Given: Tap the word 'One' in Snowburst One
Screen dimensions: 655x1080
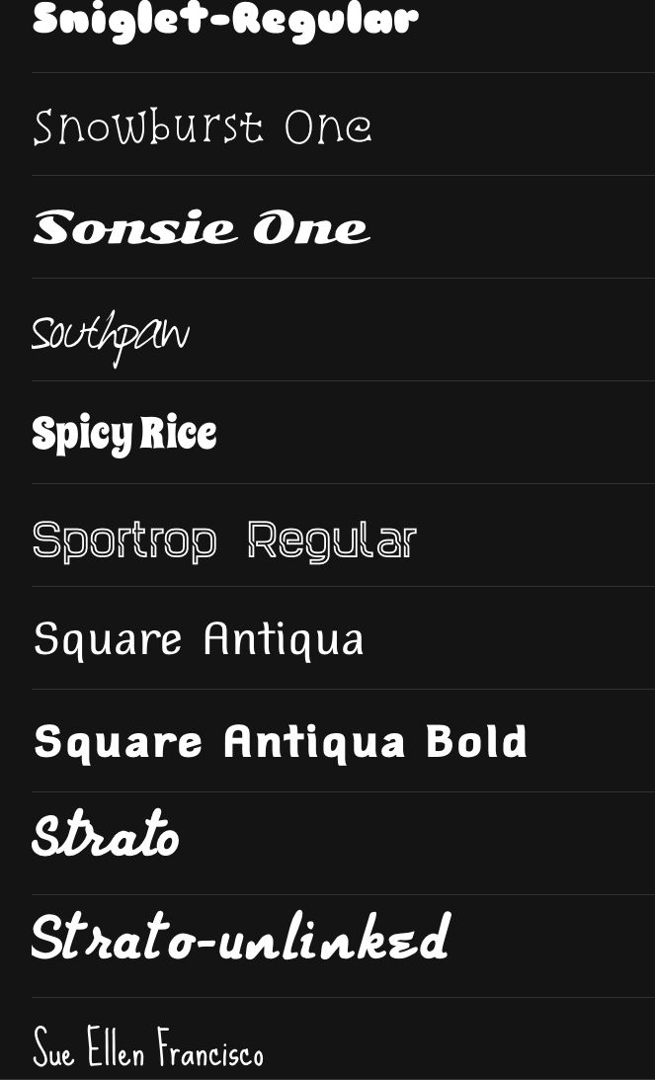Looking at the screenshot, I should pos(329,126).
